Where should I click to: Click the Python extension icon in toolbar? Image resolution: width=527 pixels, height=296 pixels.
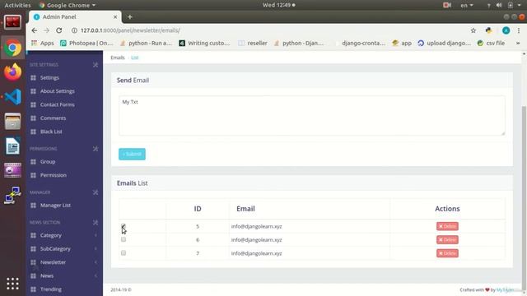[488, 30]
